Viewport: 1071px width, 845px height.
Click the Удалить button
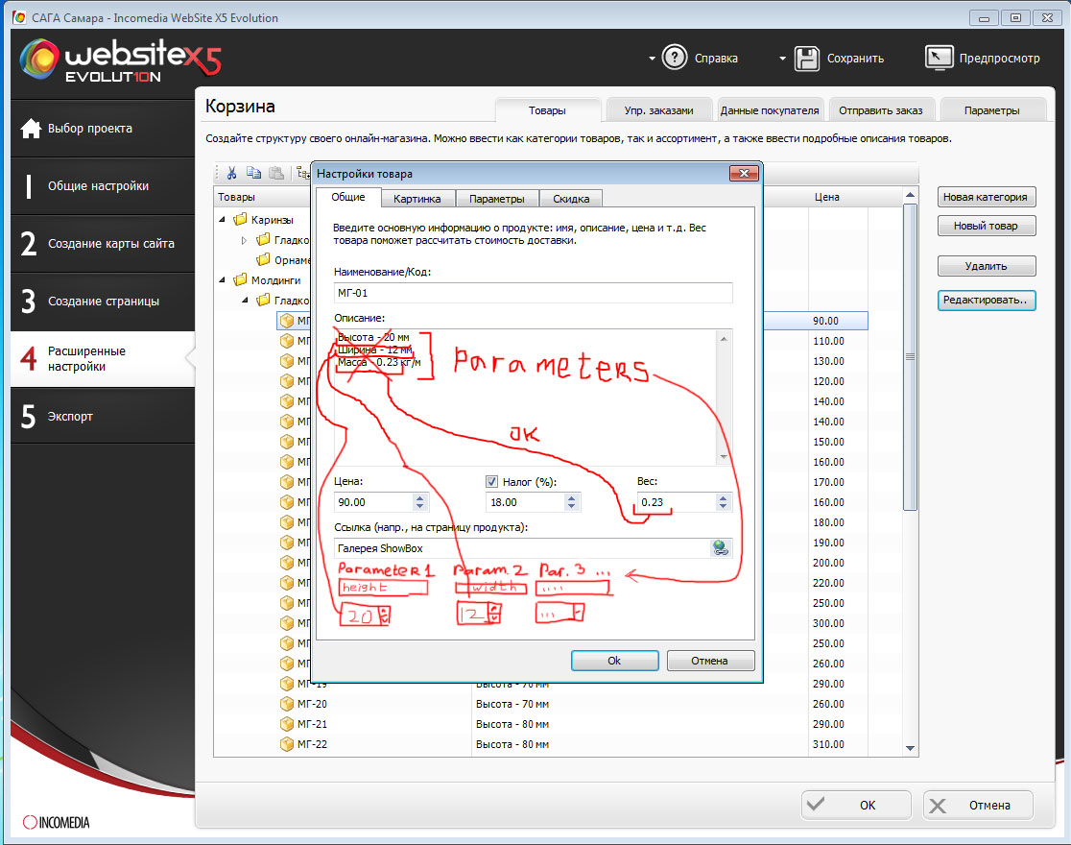[x=986, y=266]
